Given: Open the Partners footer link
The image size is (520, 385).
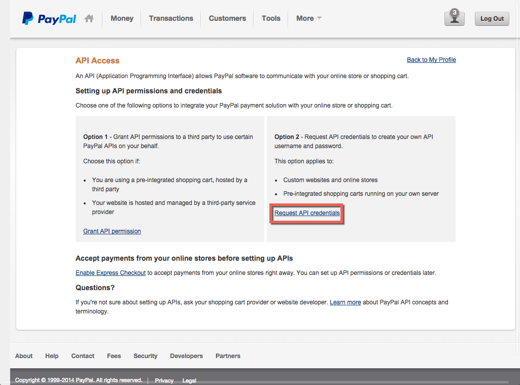Looking at the screenshot, I should click(x=228, y=356).
